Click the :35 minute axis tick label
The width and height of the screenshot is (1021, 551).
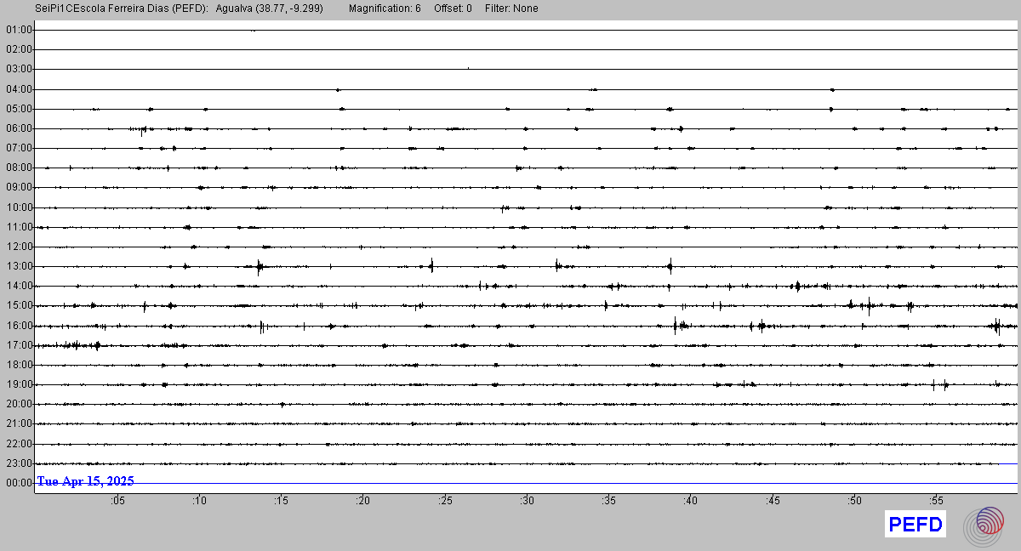click(608, 501)
